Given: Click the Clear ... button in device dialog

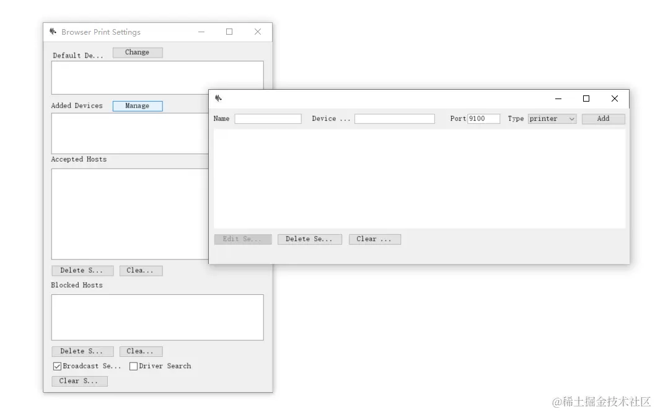Looking at the screenshot, I should point(375,239).
